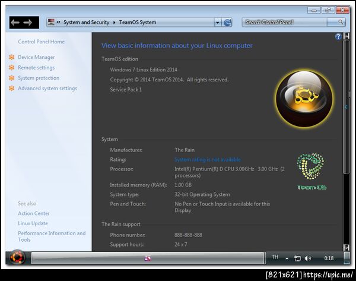356x281 pixels.
Task: Click the TH language indicator
Action: pyautogui.click(x=275, y=257)
